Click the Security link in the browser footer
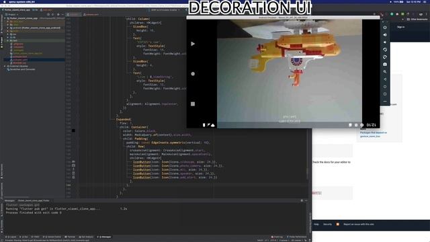 [x=327, y=224]
